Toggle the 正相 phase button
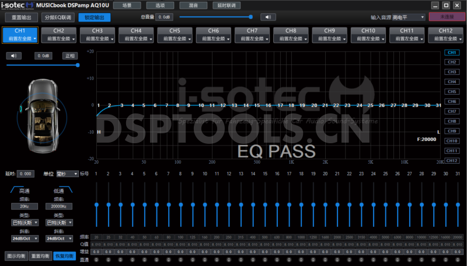This screenshot has height=266, width=467. 70,56
